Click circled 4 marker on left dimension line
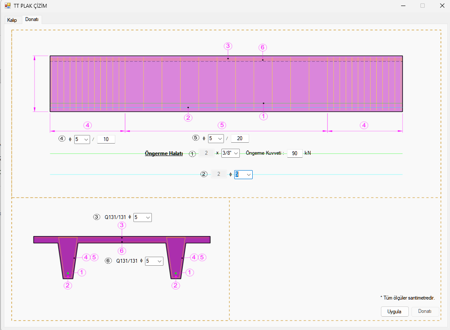450x330 pixels. (x=88, y=125)
